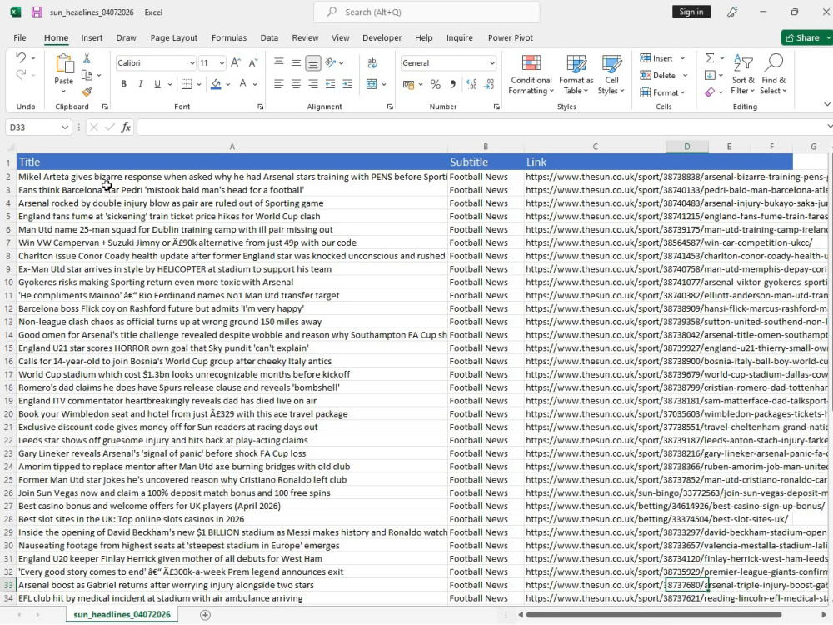The width and height of the screenshot is (833, 625).
Task: Open the font size 11 dropdown
Action: 222,63
